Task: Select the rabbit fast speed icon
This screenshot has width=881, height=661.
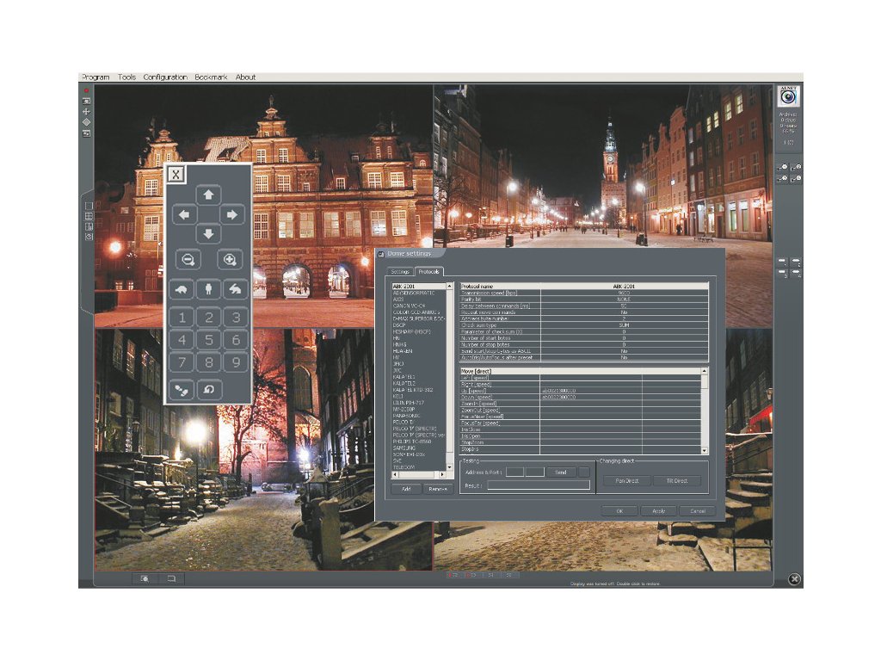Action: 235,289
